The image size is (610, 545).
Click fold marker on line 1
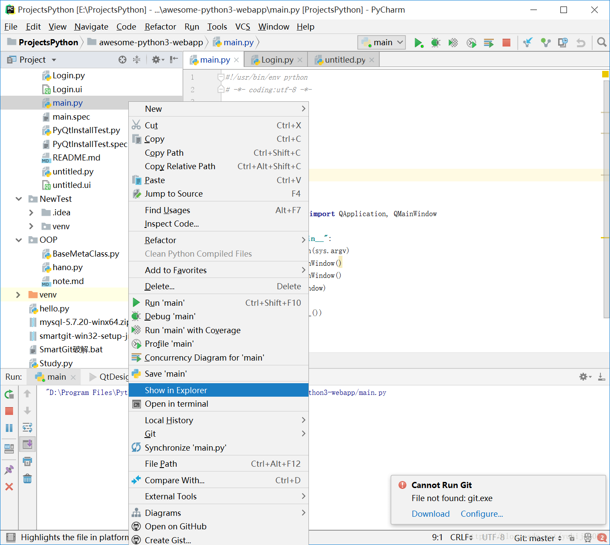[x=221, y=77]
